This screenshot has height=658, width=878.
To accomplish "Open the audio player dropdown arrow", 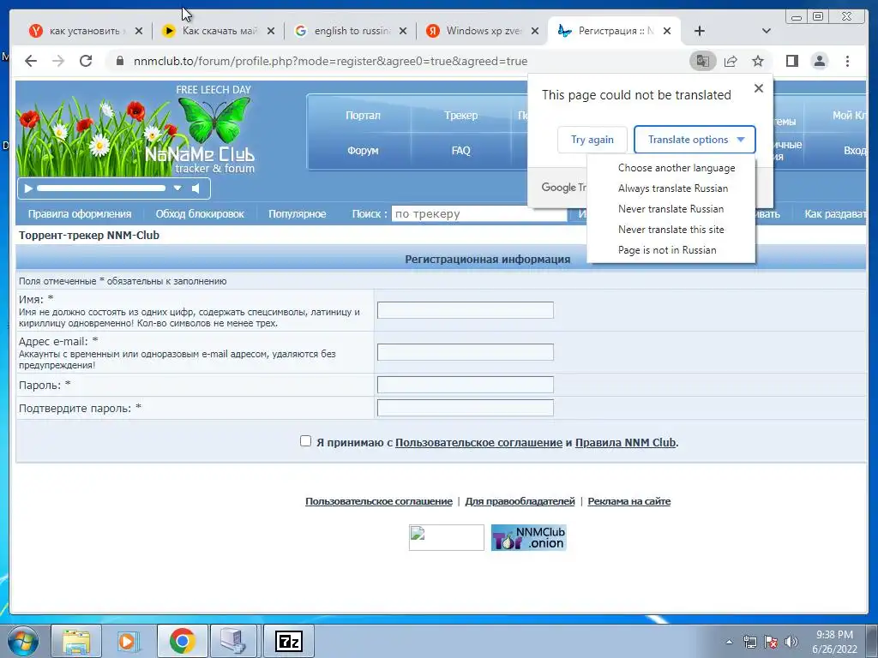I will tap(177, 188).
